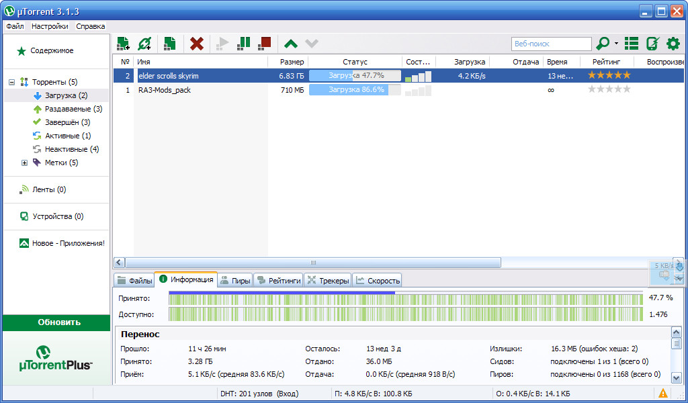Expand the Метки tree node
The width and height of the screenshot is (688, 403).
(25, 163)
